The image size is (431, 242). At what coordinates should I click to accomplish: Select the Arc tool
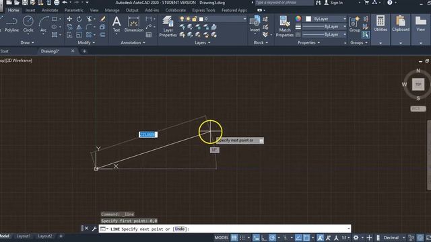click(43, 24)
